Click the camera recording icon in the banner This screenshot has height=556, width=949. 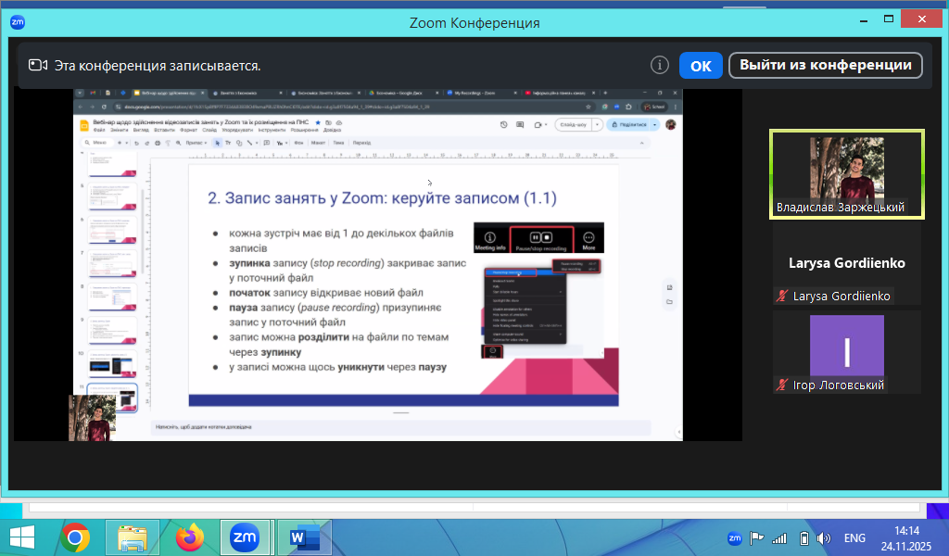coord(37,65)
